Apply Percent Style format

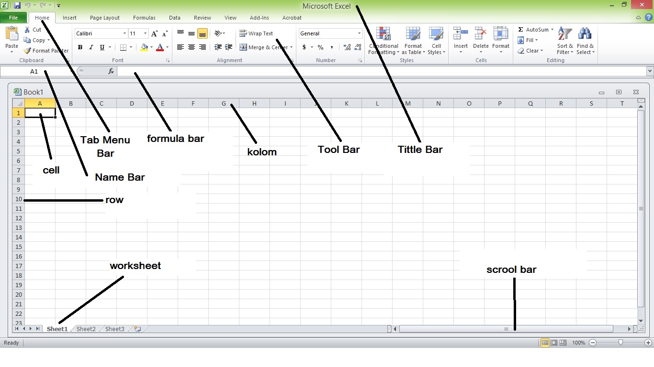pos(320,47)
